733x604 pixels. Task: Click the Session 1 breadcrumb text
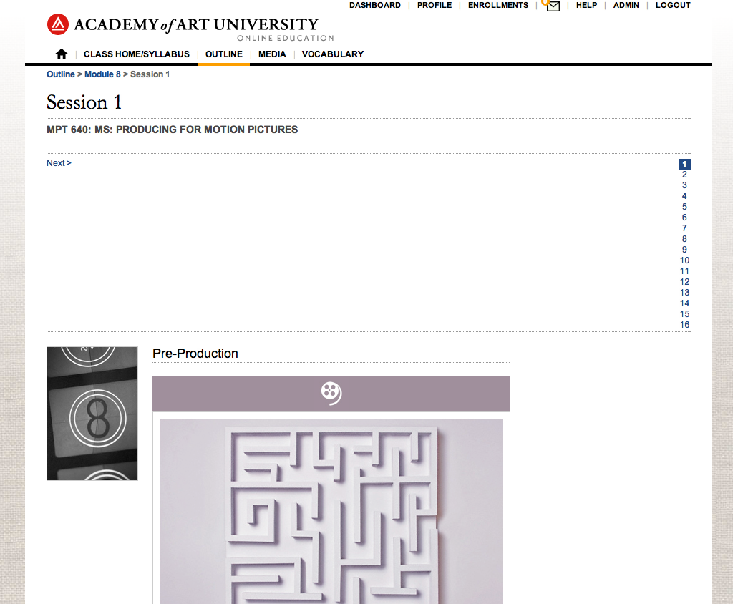click(x=150, y=74)
